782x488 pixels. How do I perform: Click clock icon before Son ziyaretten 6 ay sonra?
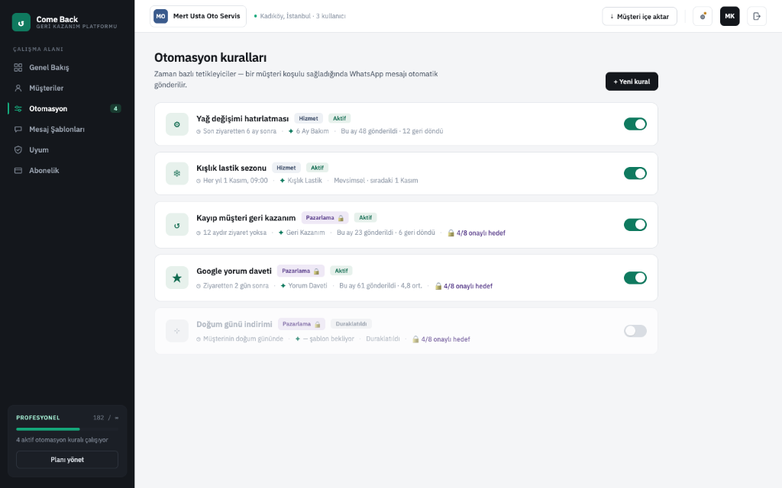[x=199, y=132]
